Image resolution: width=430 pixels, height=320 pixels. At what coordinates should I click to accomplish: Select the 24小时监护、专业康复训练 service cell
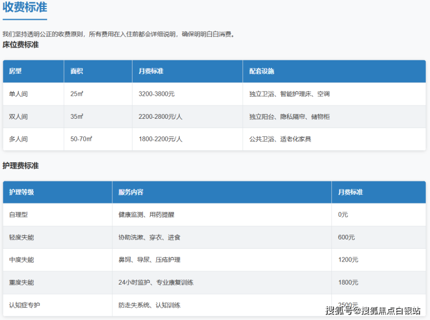click(155, 282)
